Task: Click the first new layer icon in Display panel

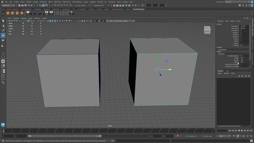Action: pyautogui.click(x=239, y=76)
